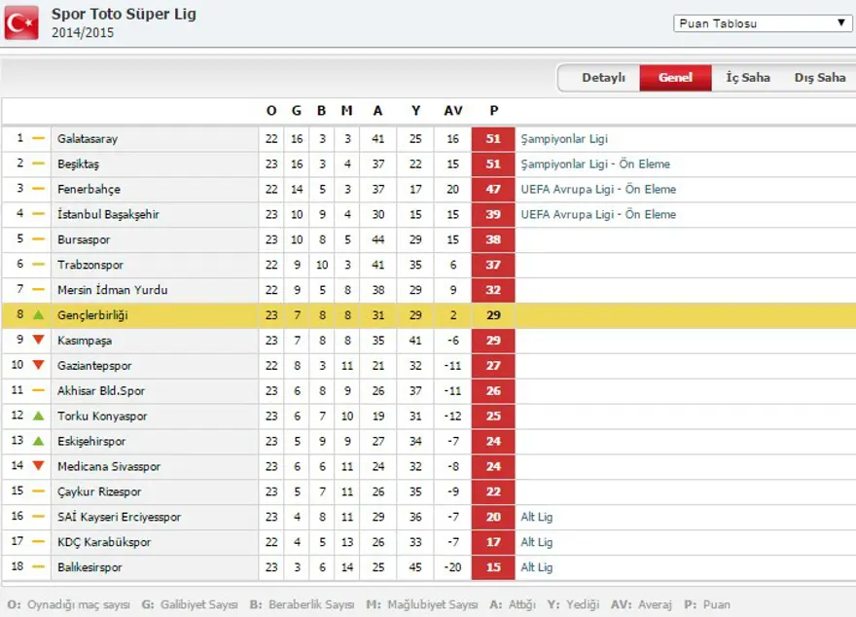
Task: Open the Dış Saha tab
Action: [819, 78]
